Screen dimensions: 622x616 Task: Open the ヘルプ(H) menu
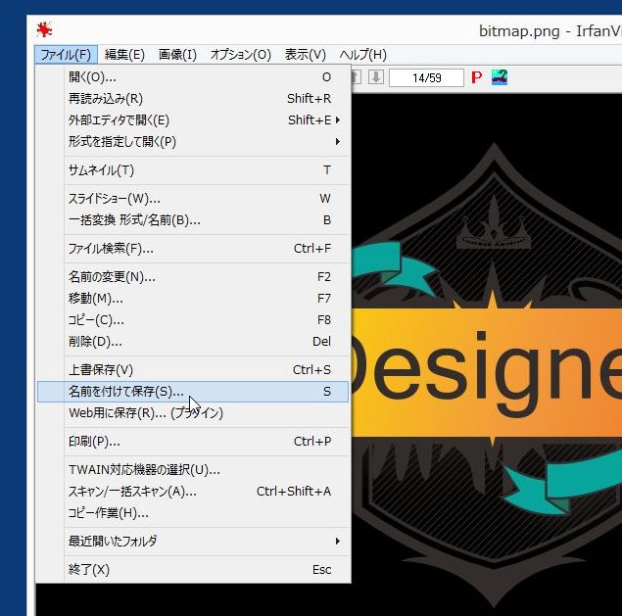(362, 55)
